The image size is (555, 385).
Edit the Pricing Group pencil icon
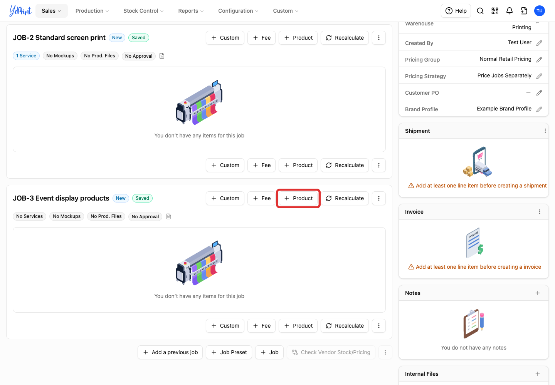539,60
